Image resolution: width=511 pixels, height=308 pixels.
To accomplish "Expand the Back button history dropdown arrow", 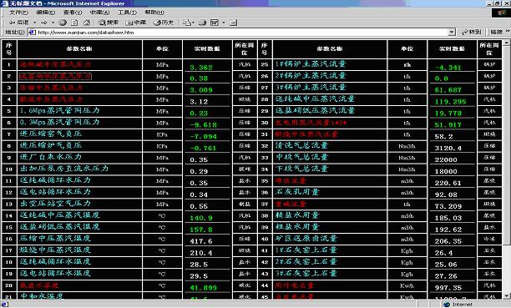I will coord(34,23).
